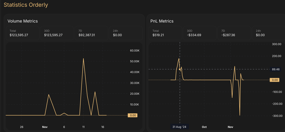Viewport: 285px width, 132px height.
Task: Select the PnL Metrics Total card
Action: pyautogui.click(x=165, y=33)
